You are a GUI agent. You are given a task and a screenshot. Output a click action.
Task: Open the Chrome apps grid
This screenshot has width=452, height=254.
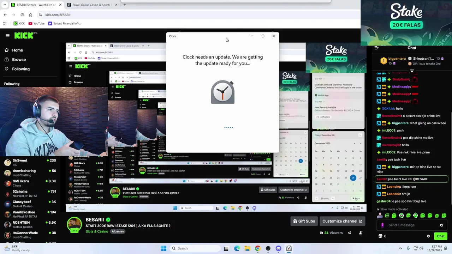pyautogui.click(x=5, y=24)
